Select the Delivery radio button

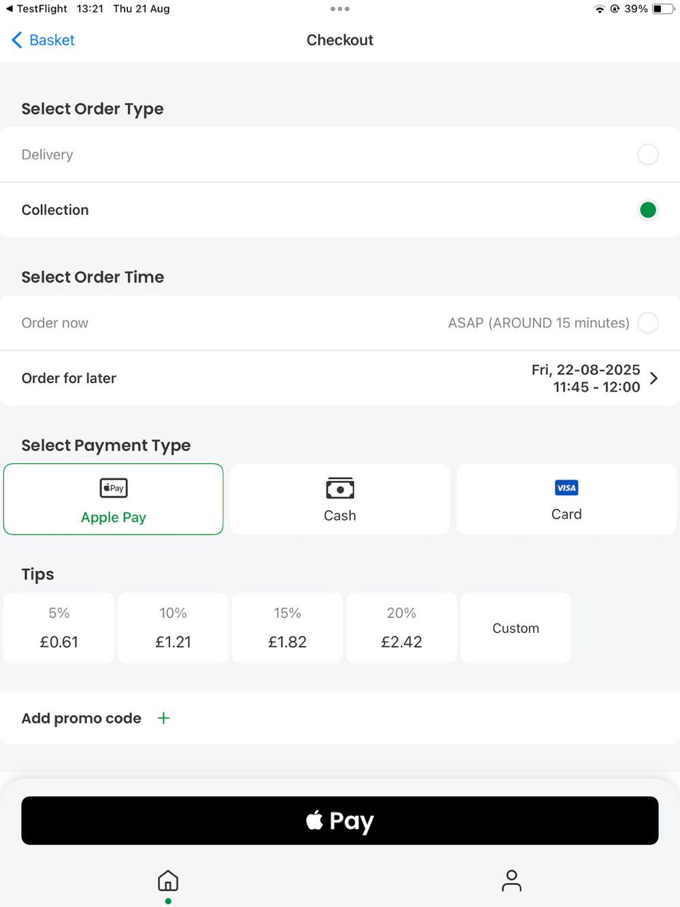(647, 154)
